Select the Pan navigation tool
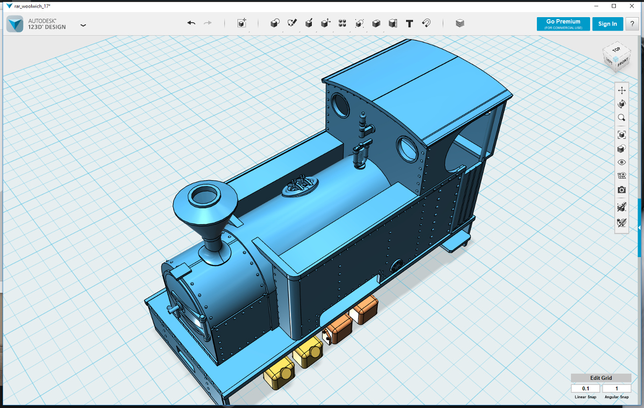 pyautogui.click(x=622, y=90)
